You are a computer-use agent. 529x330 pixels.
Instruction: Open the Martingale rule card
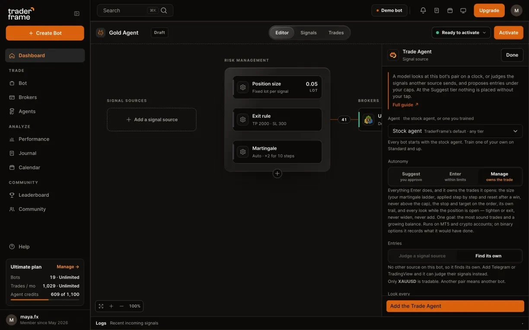pyautogui.click(x=277, y=152)
